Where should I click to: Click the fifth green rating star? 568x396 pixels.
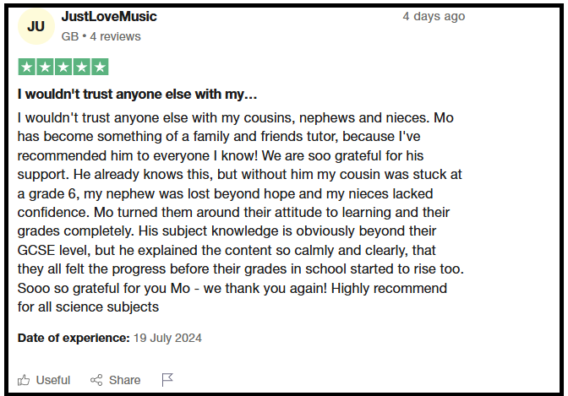100,67
